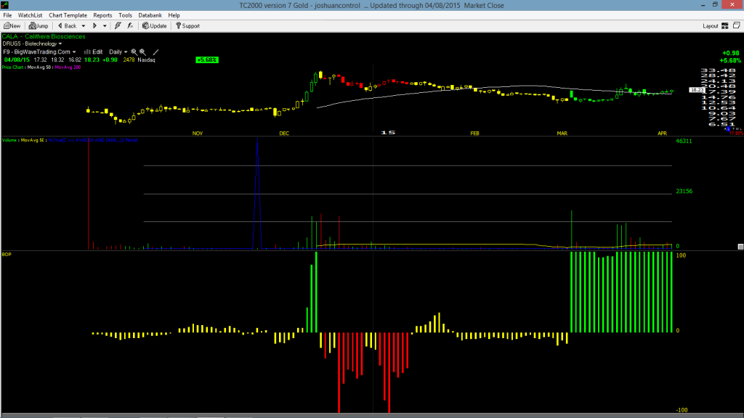Screen dimensions: 744x418
Task: Select the MovAvg 200 legend label
Action: click(x=68, y=67)
